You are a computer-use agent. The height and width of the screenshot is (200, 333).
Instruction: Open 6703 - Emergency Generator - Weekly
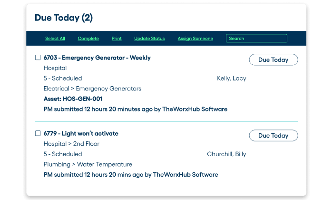click(97, 58)
